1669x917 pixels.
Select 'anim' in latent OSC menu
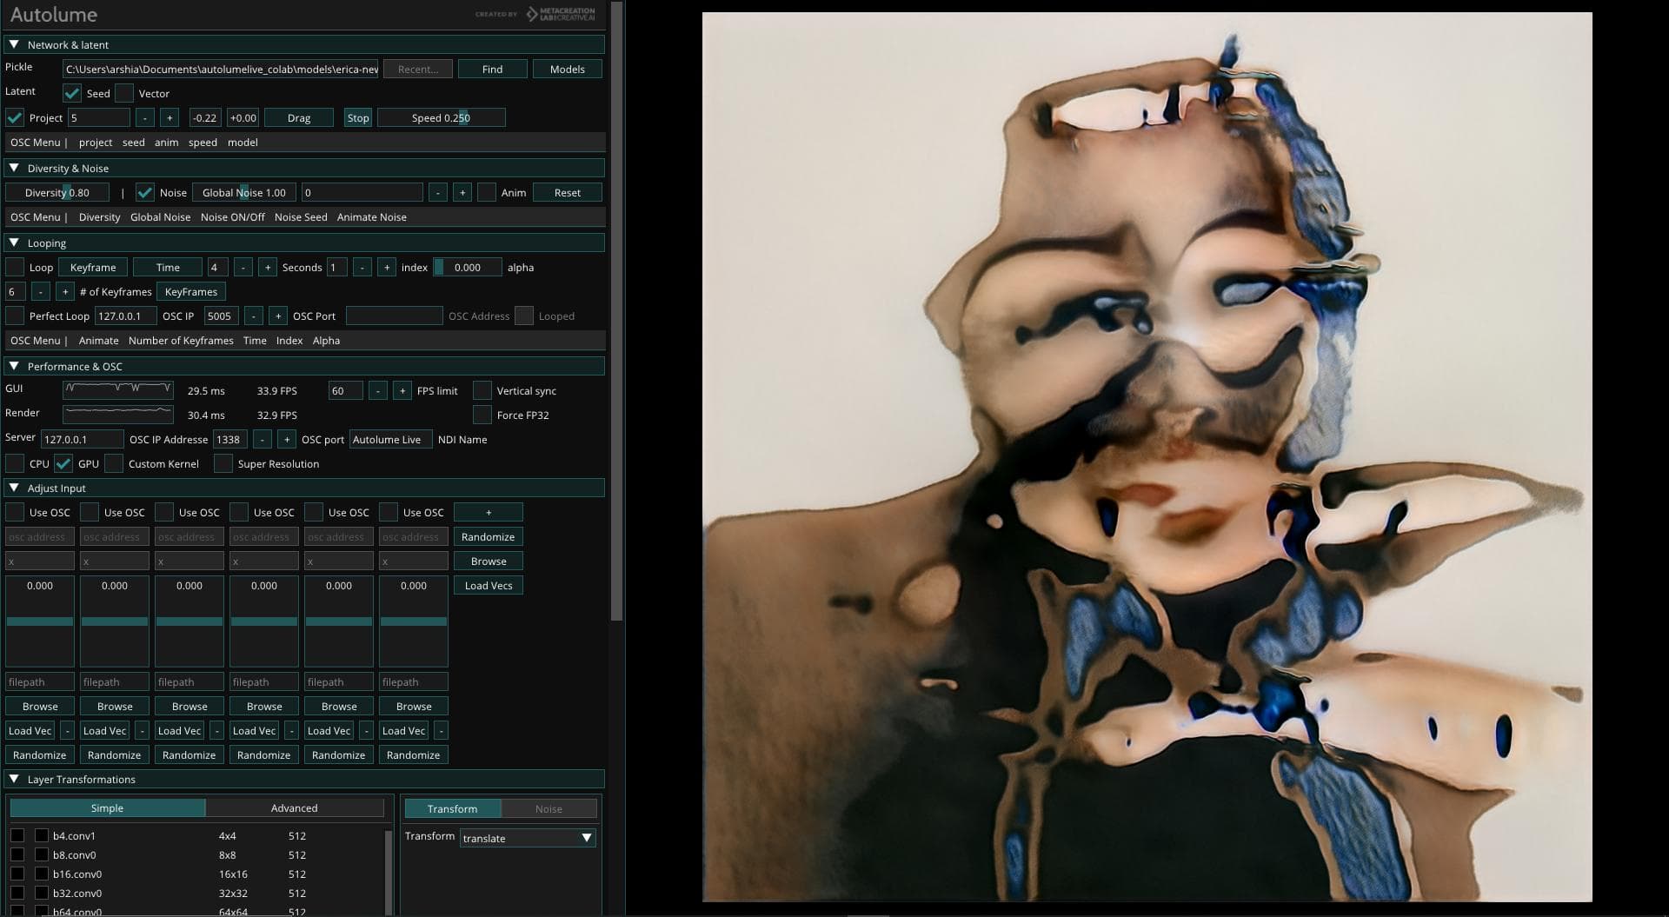point(167,143)
